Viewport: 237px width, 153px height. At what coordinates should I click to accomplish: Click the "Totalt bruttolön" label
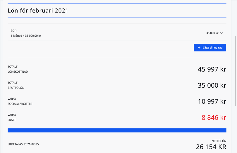(16, 85)
